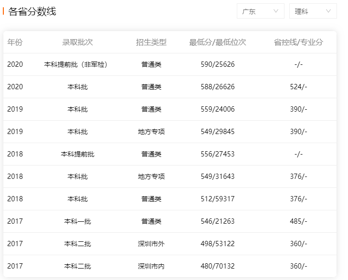Select the 深圳市外 enrollment type
Image resolution: width=348 pixels, height=280 pixels.
pos(151,244)
